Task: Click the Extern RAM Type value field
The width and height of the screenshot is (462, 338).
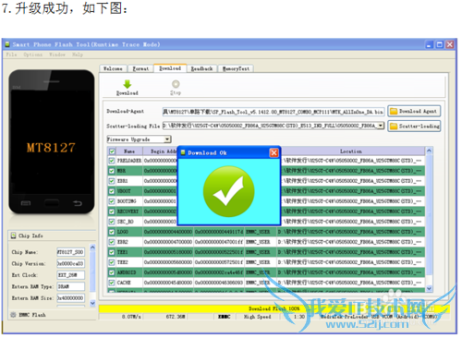Action: (x=70, y=286)
